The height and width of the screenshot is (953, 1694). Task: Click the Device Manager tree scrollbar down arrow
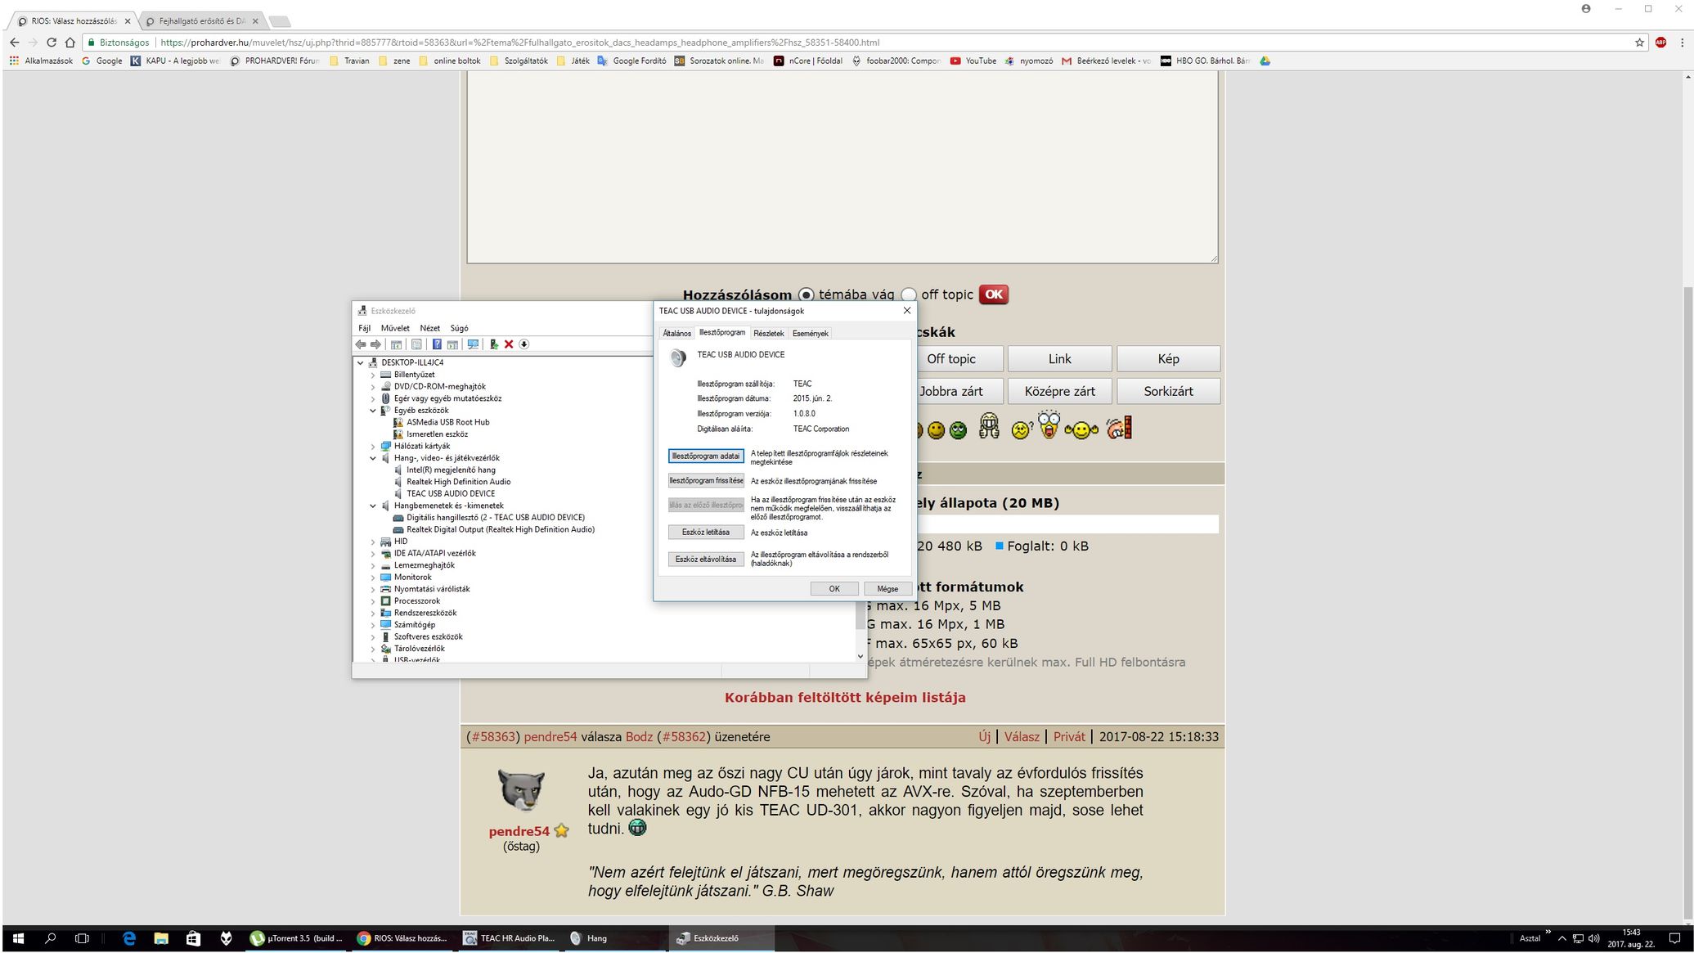(860, 656)
